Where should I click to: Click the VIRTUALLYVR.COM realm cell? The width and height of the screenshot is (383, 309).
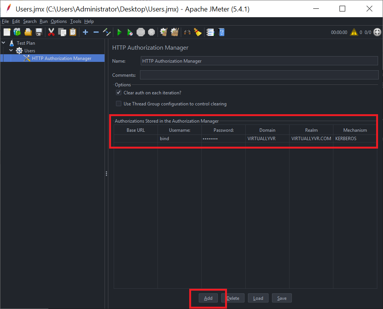311,139
